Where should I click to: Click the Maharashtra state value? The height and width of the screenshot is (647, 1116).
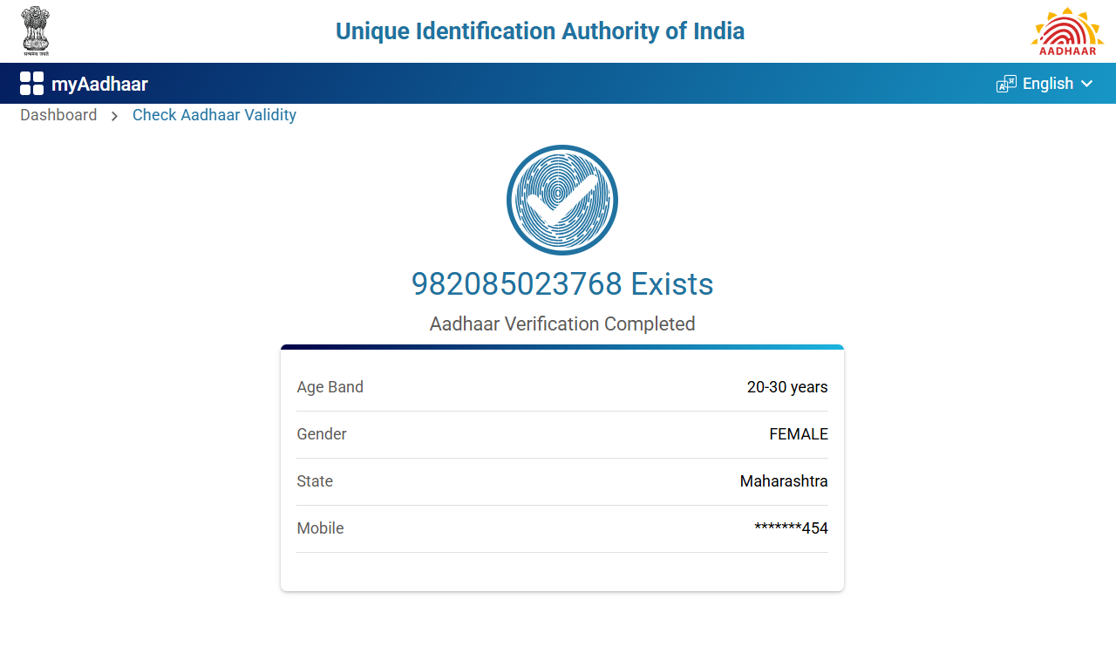pos(784,481)
